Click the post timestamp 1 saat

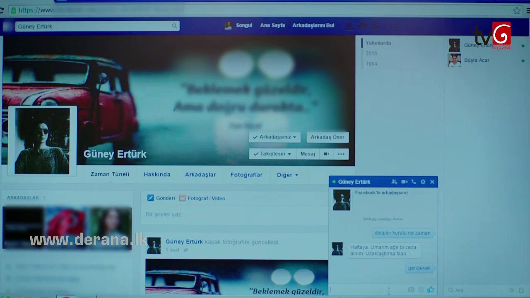click(x=172, y=250)
